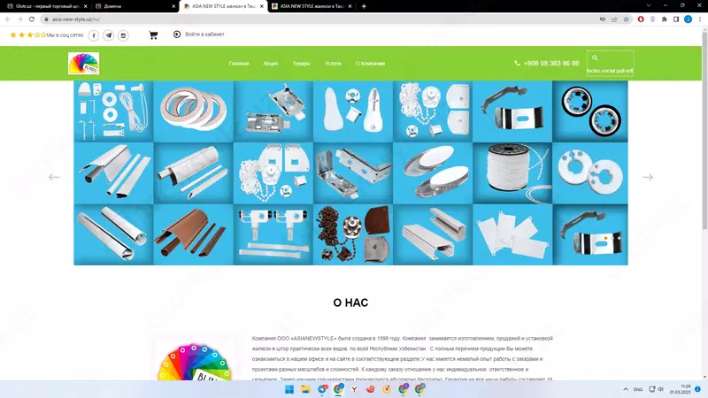708x398 pixels.
Task: Click the login arrow icon beside Войти в кабинет
Action: pos(177,34)
